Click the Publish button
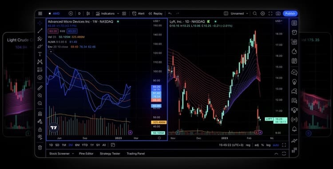The width and height of the screenshot is (333, 169). coord(290,14)
